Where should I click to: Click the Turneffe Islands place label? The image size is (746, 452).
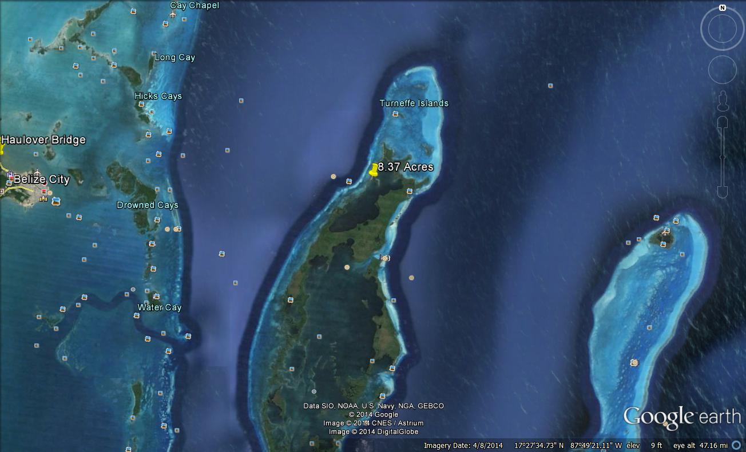414,103
